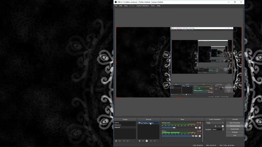The height and width of the screenshot is (147, 262).
Task: Move scene up with arrow icon
Action: (x=124, y=141)
